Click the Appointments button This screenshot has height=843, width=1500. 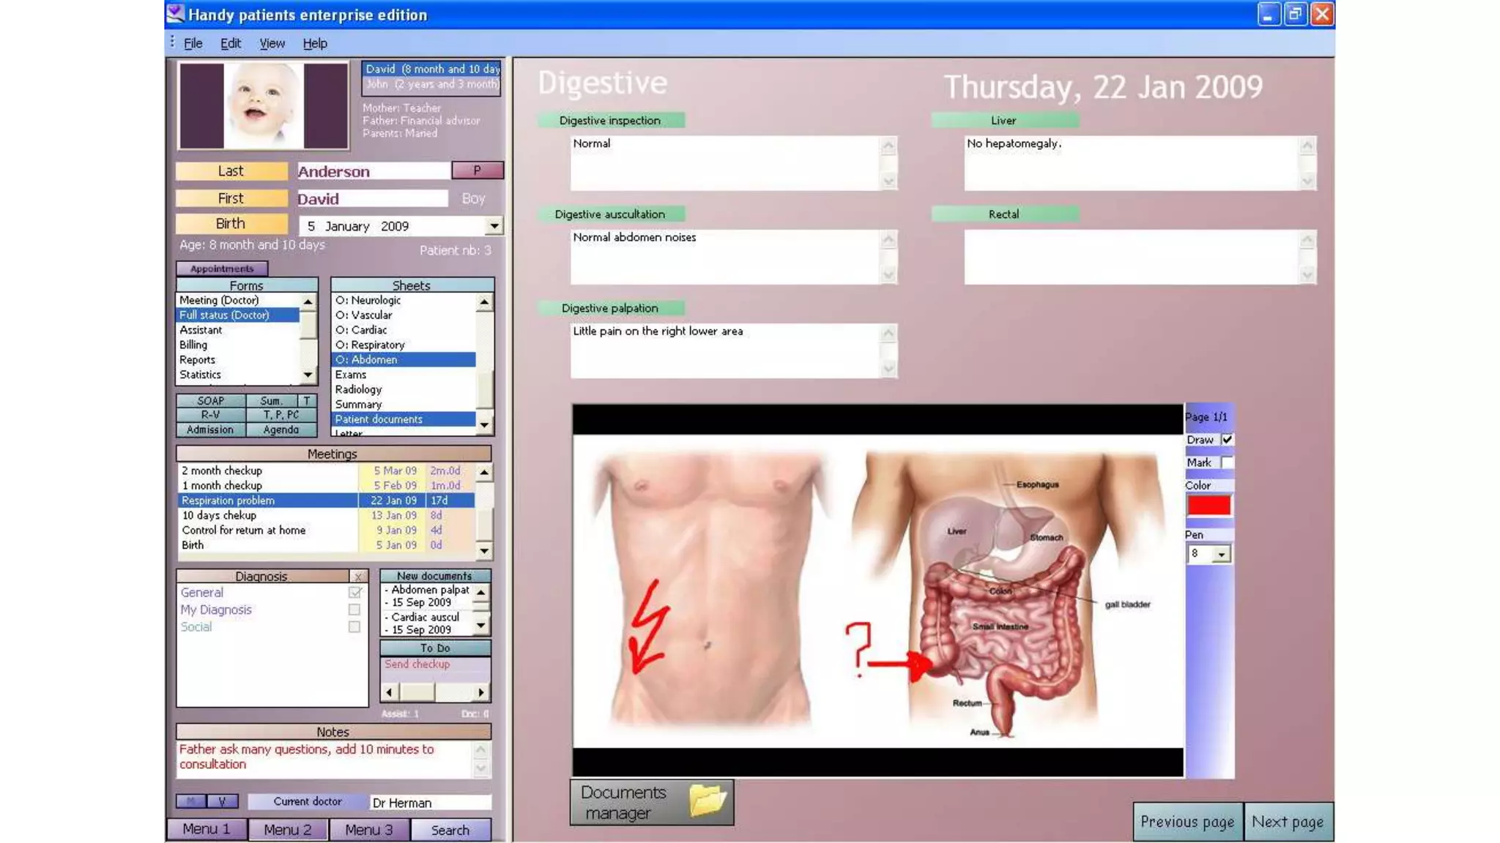(x=222, y=269)
